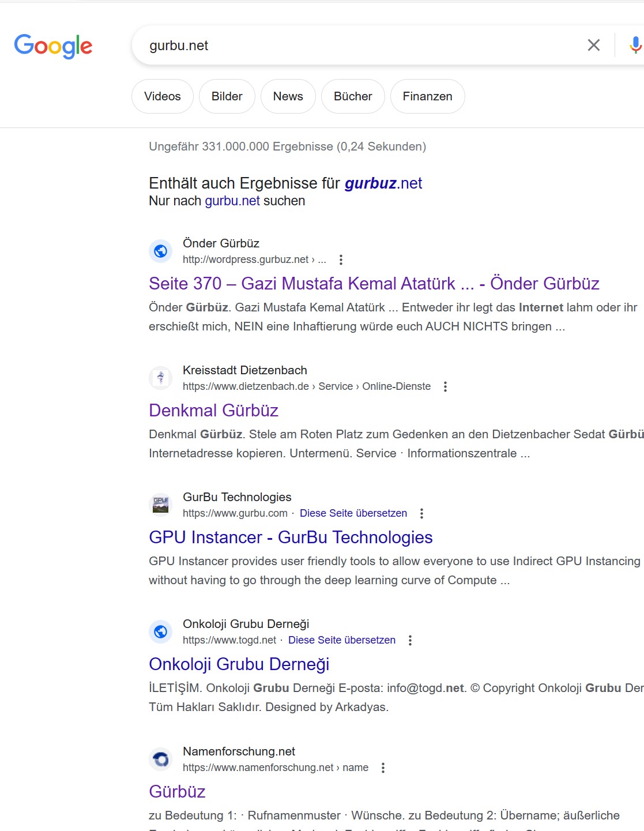Click 'Diese Seite übersetzen' next to gurbu.com

[353, 513]
